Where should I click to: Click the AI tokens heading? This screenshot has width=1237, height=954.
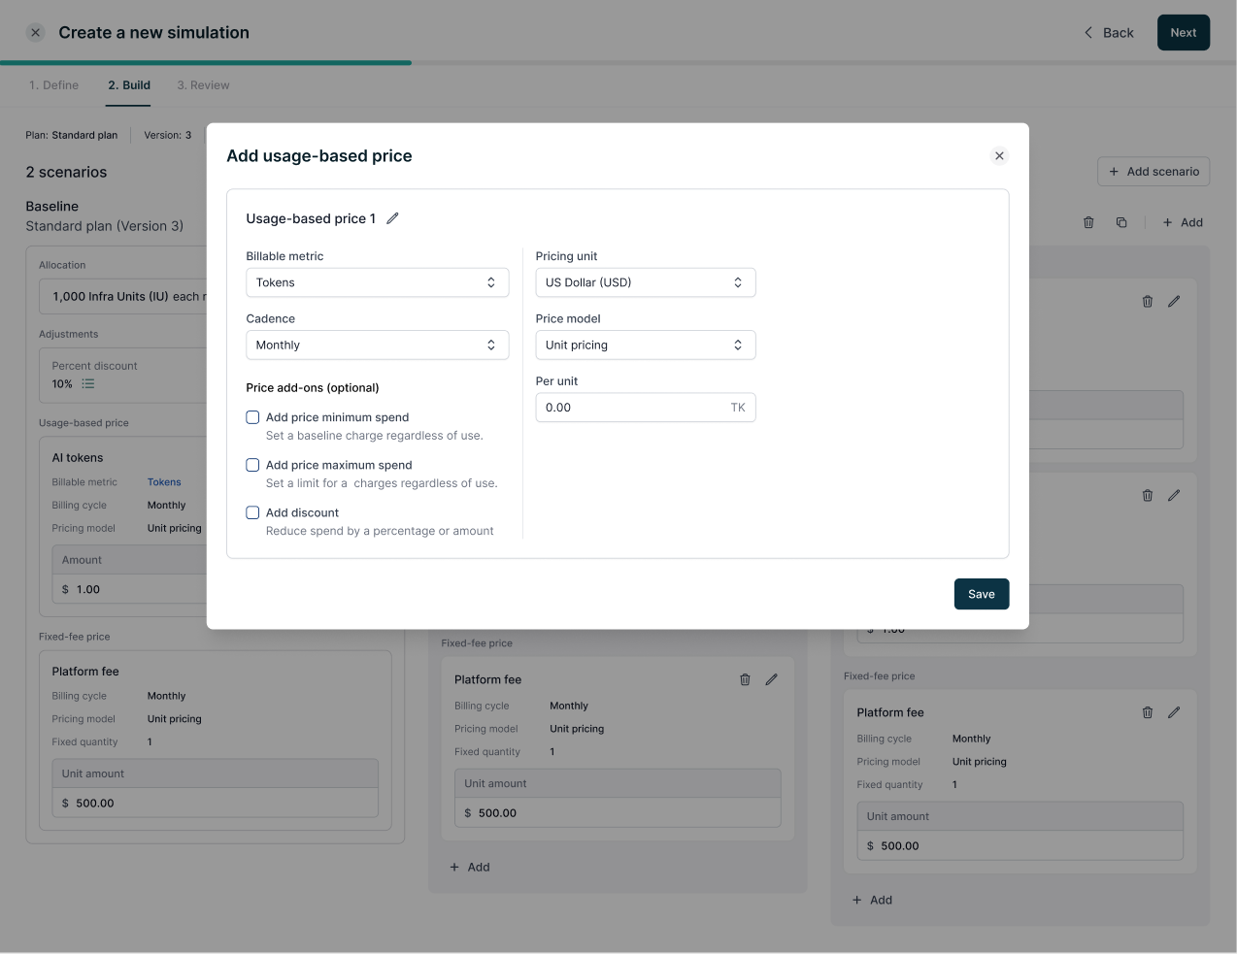click(78, 458)
